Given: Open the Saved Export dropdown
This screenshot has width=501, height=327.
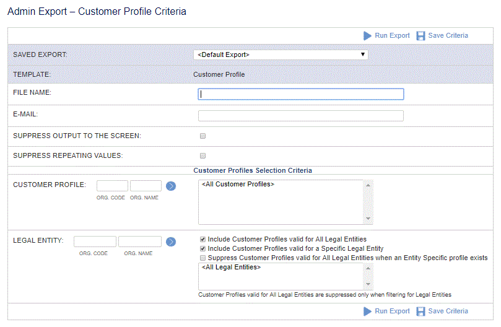Looking at the screenshot, I should coord(281,54).
